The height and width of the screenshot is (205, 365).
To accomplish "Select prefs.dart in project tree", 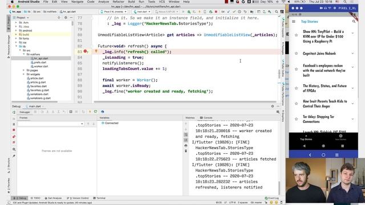I will pos(40,62).
